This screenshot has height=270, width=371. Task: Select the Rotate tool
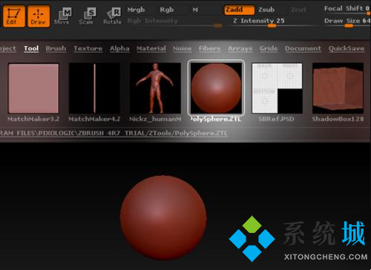pos(113,16)
